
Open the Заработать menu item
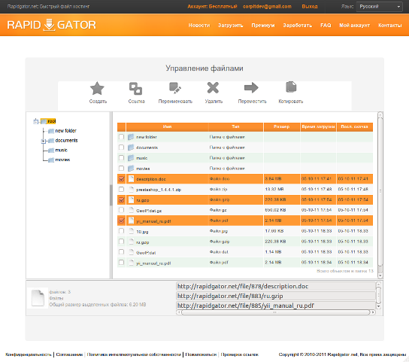tap(298, 26)
